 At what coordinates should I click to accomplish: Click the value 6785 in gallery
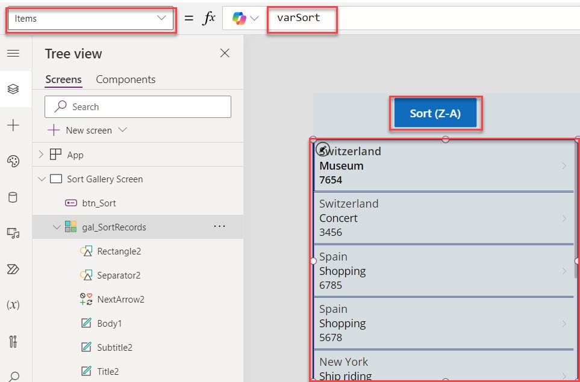(331, 285)
